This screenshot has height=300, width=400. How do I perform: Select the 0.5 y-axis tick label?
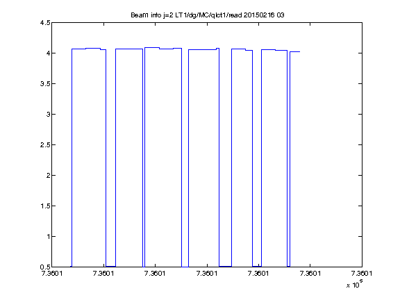tap(45, 267)
